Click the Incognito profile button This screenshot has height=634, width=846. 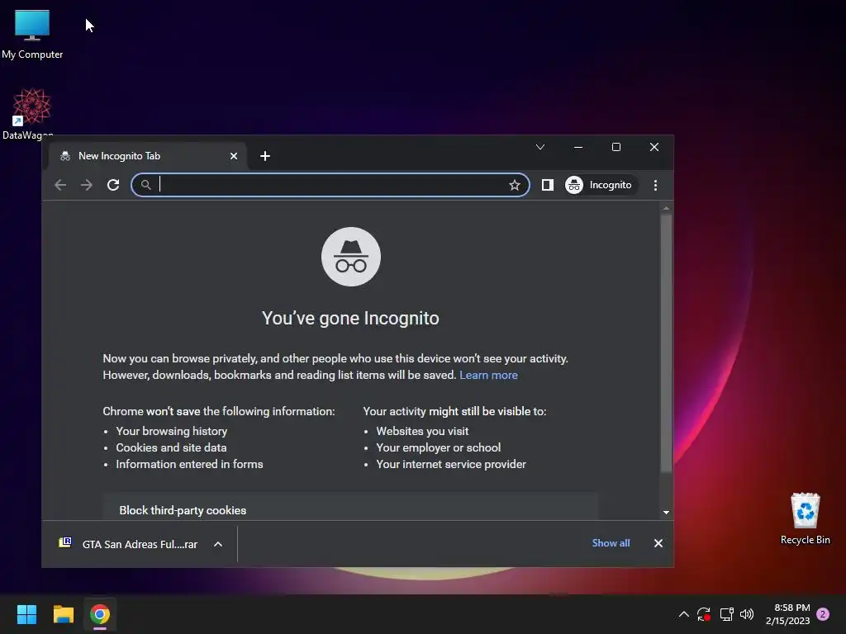coord(600,185)
